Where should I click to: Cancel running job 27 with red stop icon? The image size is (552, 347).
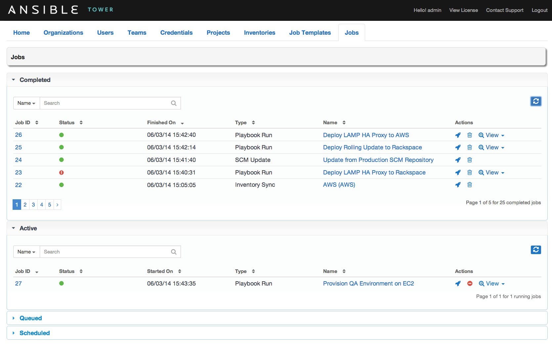pos(470,284)
